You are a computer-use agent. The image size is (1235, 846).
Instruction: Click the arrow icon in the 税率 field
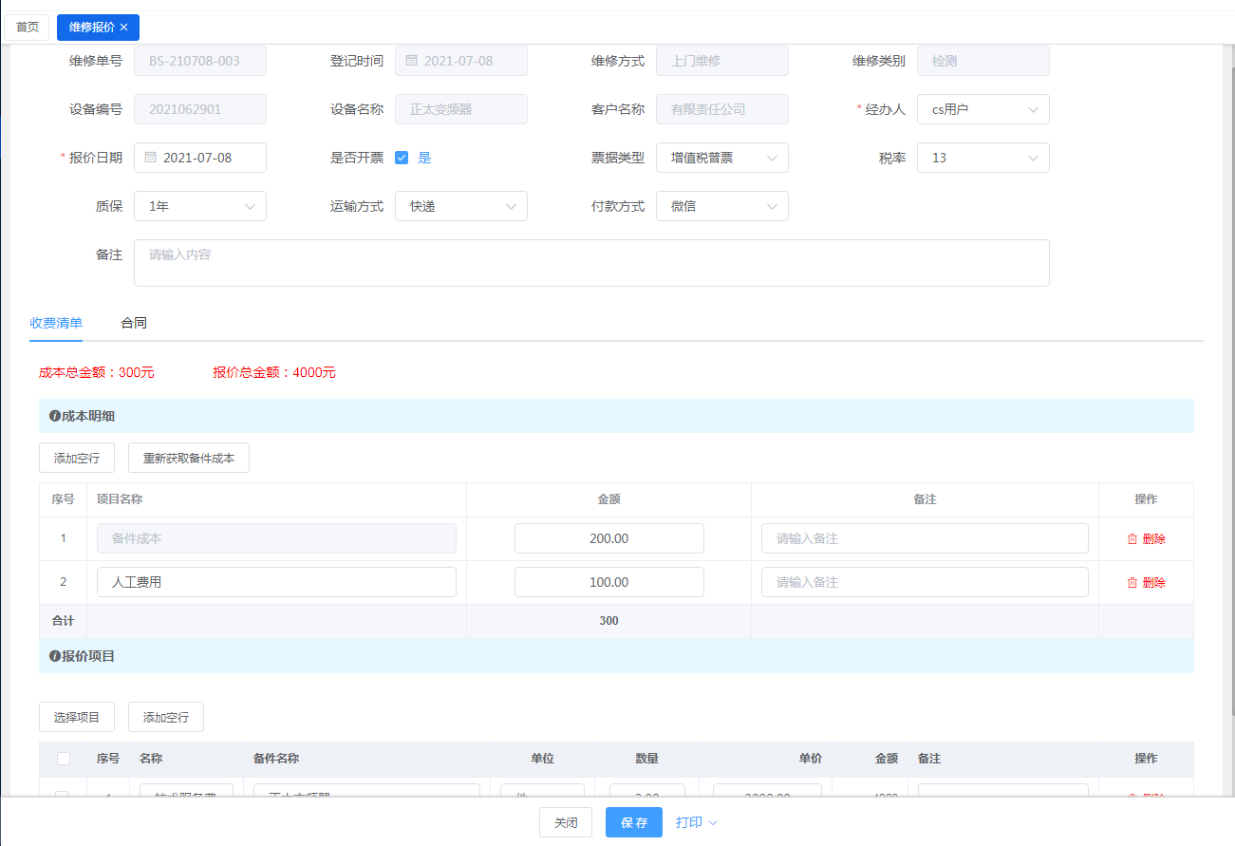(1033, 158)
